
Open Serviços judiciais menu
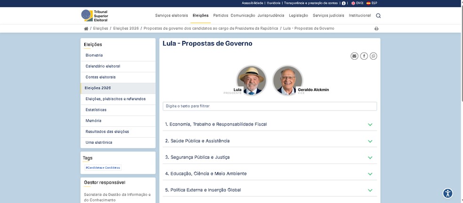click(x=328, y=16)
